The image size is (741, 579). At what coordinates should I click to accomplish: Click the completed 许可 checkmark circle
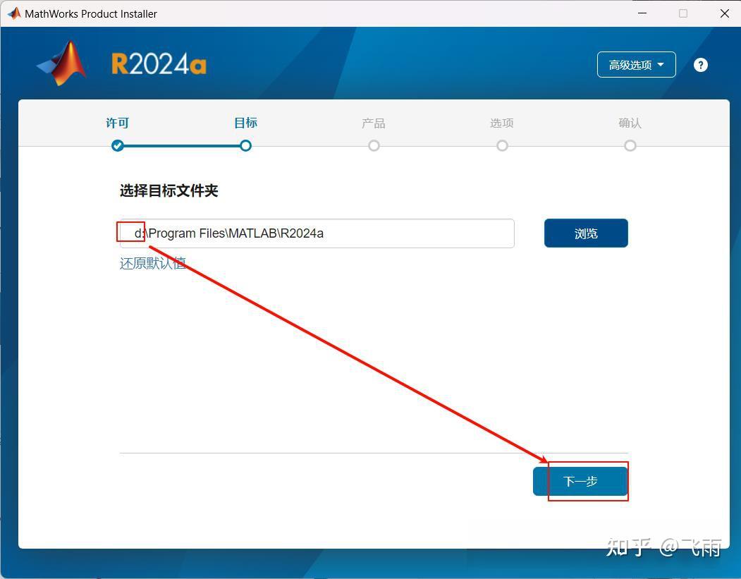point(117,146)
